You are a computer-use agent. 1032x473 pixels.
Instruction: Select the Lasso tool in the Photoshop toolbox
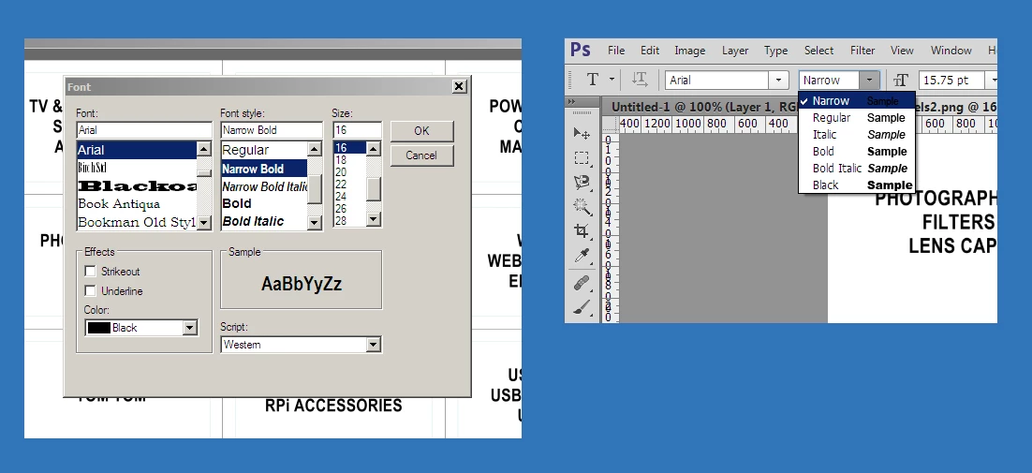[x=582, y=183]
